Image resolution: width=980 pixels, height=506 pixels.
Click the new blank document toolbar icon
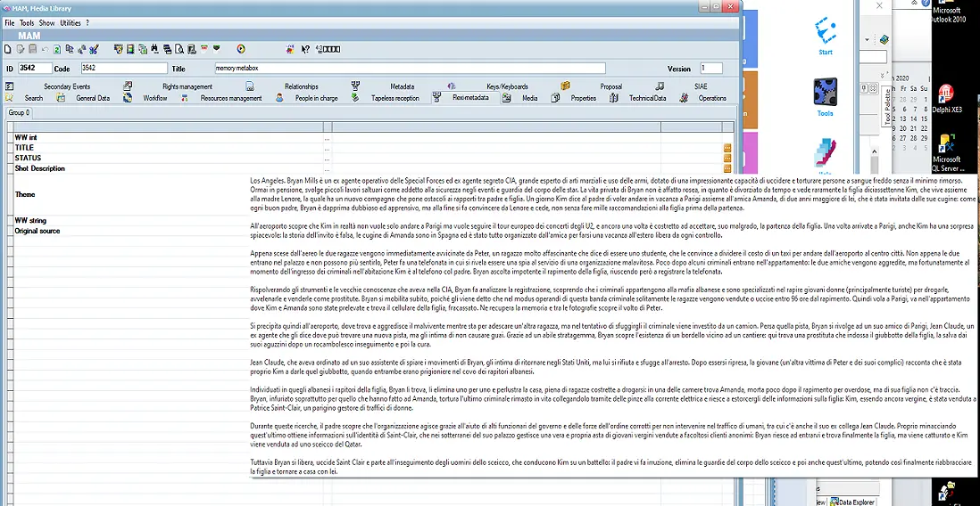click(8, 49)
